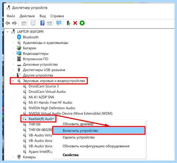Select NVIDIA Virtual Audio Device (Wave Extensible)
Screen dimensions: 177x163
point(71,113)
